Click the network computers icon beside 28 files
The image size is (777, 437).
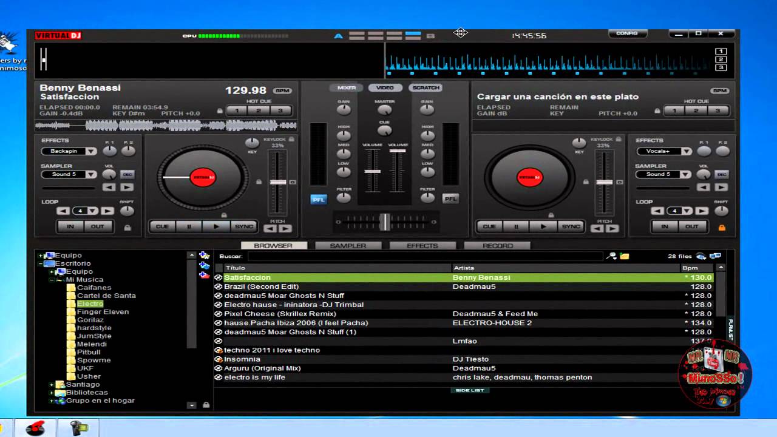coord(715,256)
